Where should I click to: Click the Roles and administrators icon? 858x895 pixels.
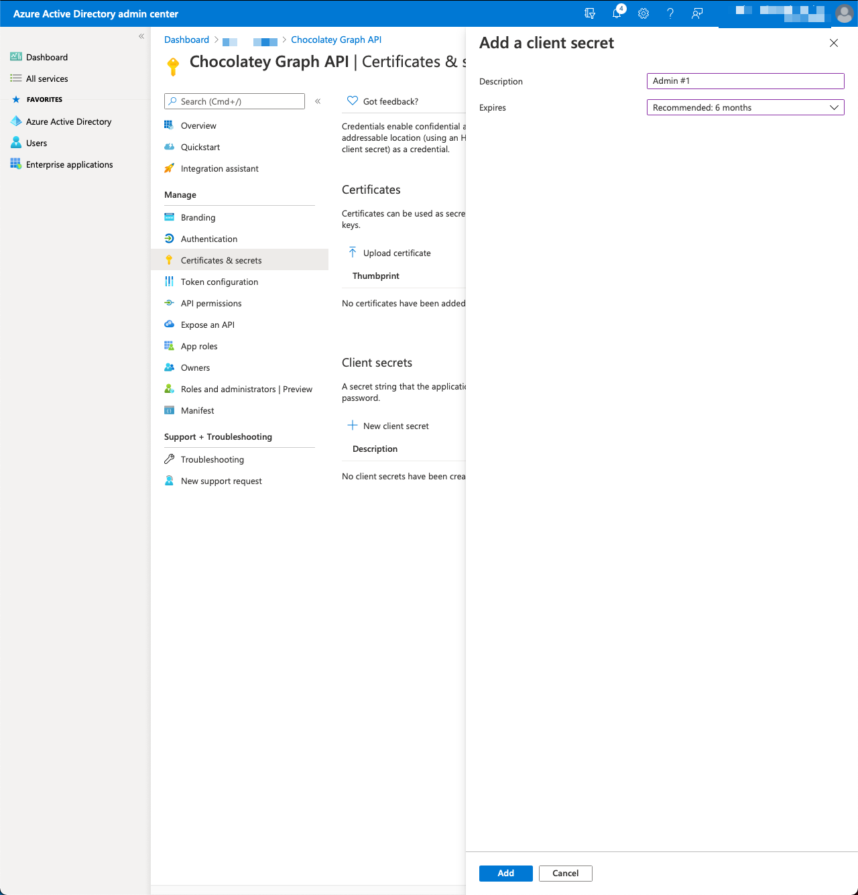click(169, 389)
